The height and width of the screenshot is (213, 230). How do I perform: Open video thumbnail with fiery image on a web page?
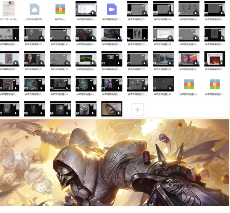click(x=215, y=59)
